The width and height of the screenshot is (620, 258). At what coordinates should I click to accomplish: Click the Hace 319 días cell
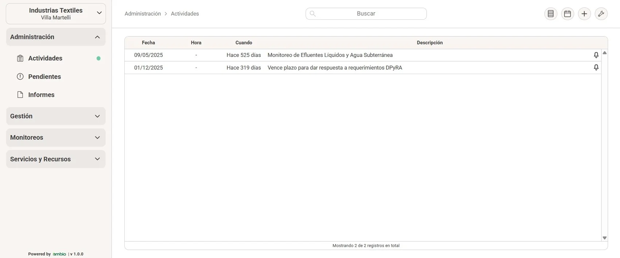tap(244, 68)
